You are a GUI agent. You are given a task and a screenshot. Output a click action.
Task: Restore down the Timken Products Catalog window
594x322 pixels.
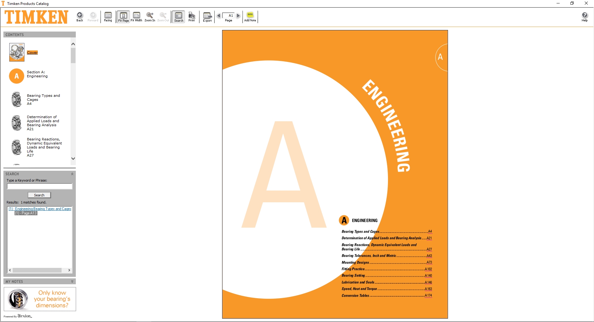(x=572, y=3)
